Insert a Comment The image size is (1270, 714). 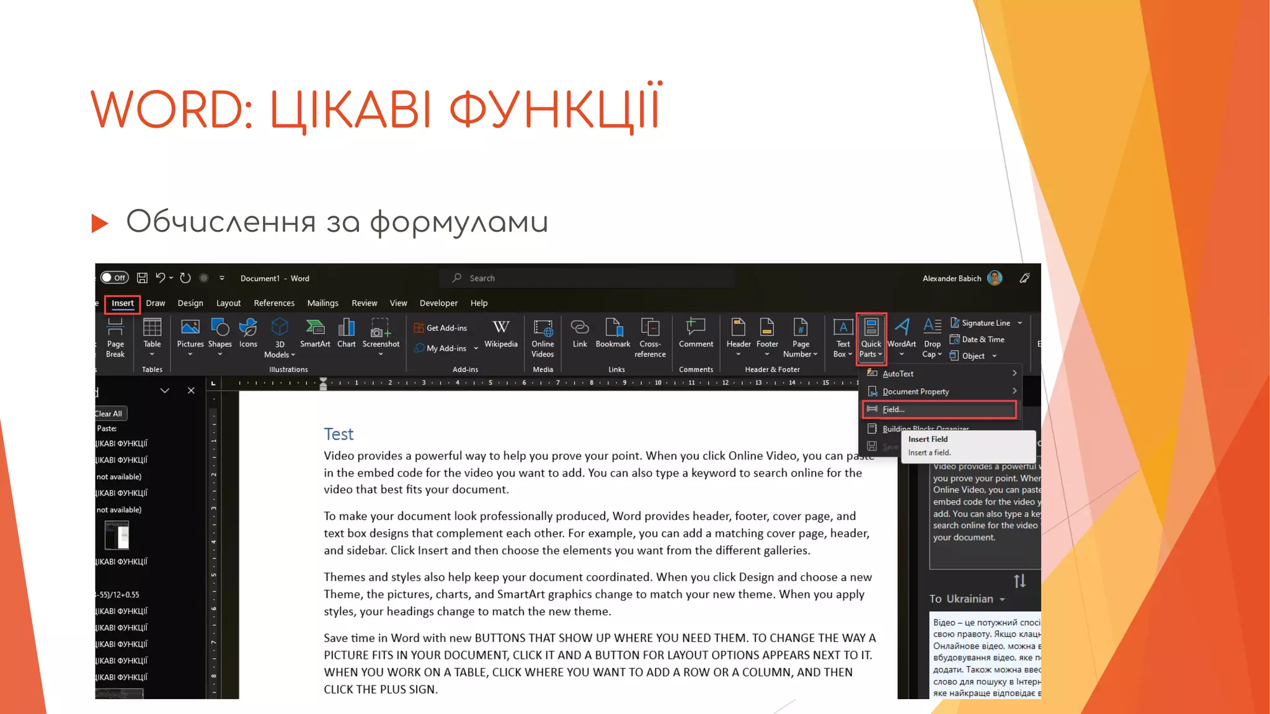(696, 333)
